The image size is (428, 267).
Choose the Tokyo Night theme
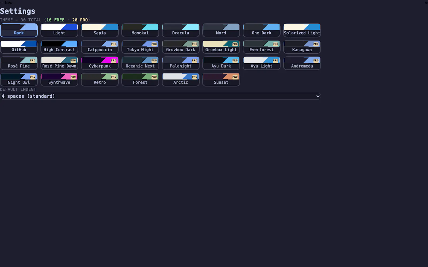click(x=140, y=47)
